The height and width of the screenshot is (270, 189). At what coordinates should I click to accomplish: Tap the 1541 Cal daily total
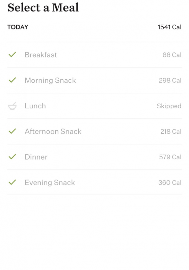pos(169,27)
